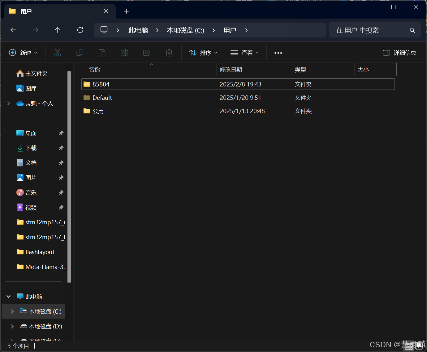Click the Share icon in toolbar
The width and height of the screenshot is (427, 352).
[147, 53]
